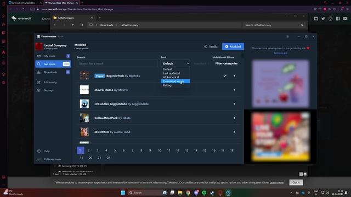351x197 pixels.
Task: Expand the MODPACK row chevron
Action: 234,132
